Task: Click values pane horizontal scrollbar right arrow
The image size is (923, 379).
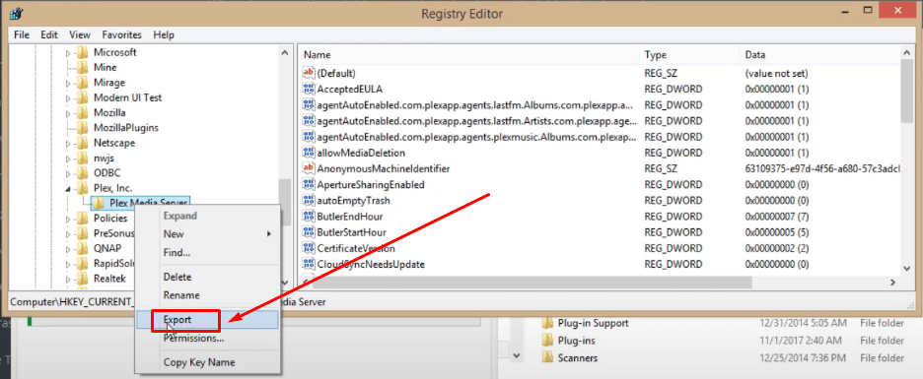Action: [893, 283]
